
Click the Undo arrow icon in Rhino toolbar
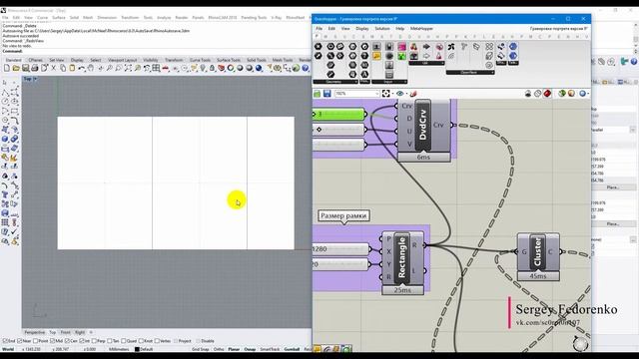pos(82,69)
